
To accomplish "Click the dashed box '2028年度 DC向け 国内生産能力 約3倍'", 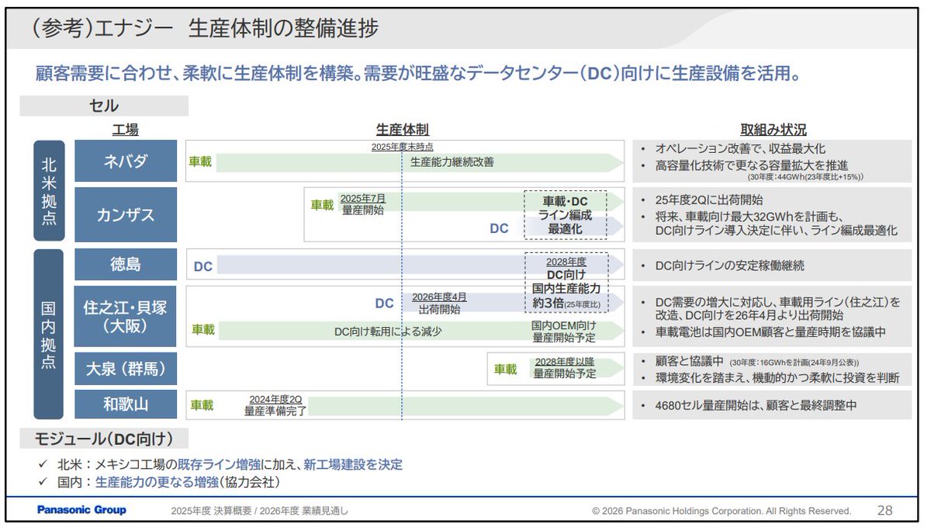I will 566,282.
